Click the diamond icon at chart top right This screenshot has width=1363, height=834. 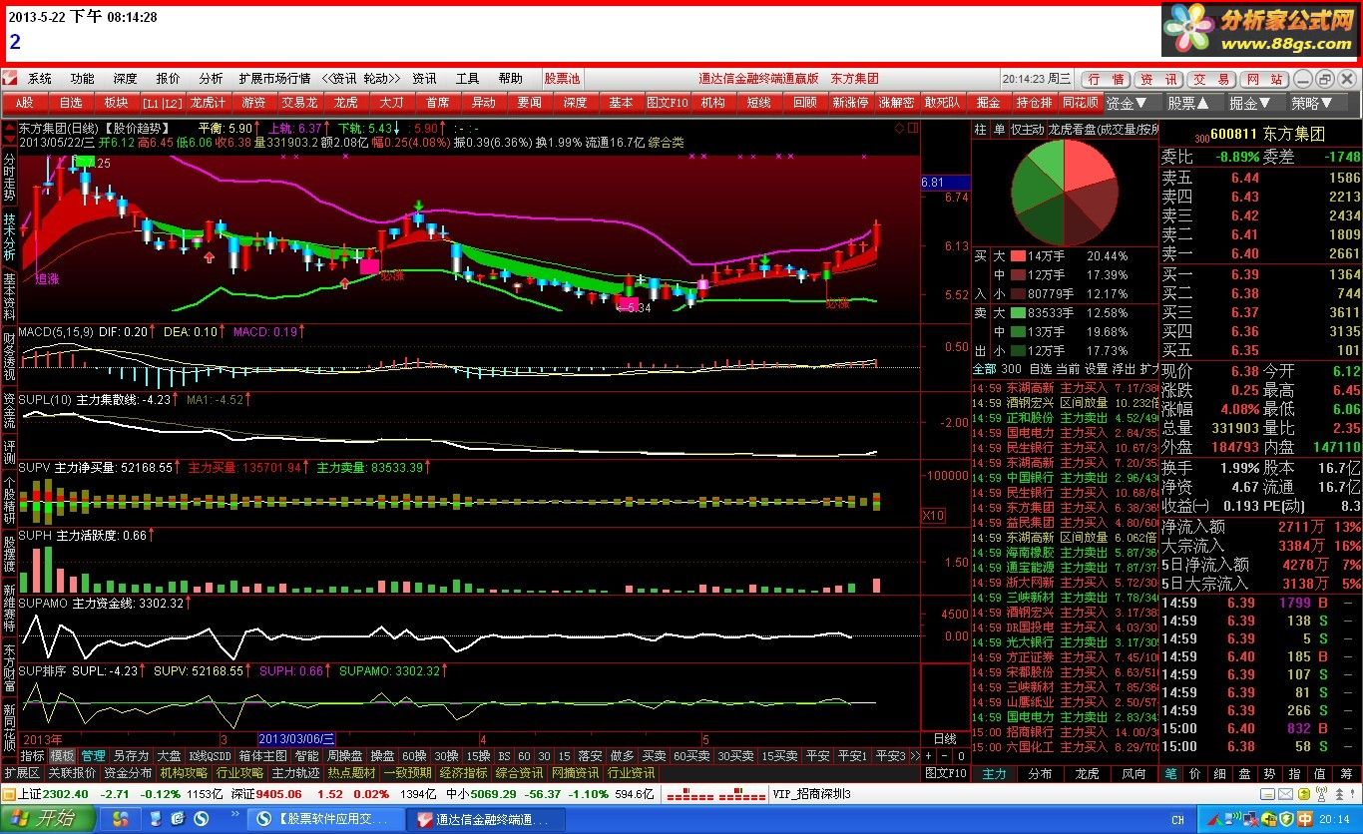(x=898, y=128)
